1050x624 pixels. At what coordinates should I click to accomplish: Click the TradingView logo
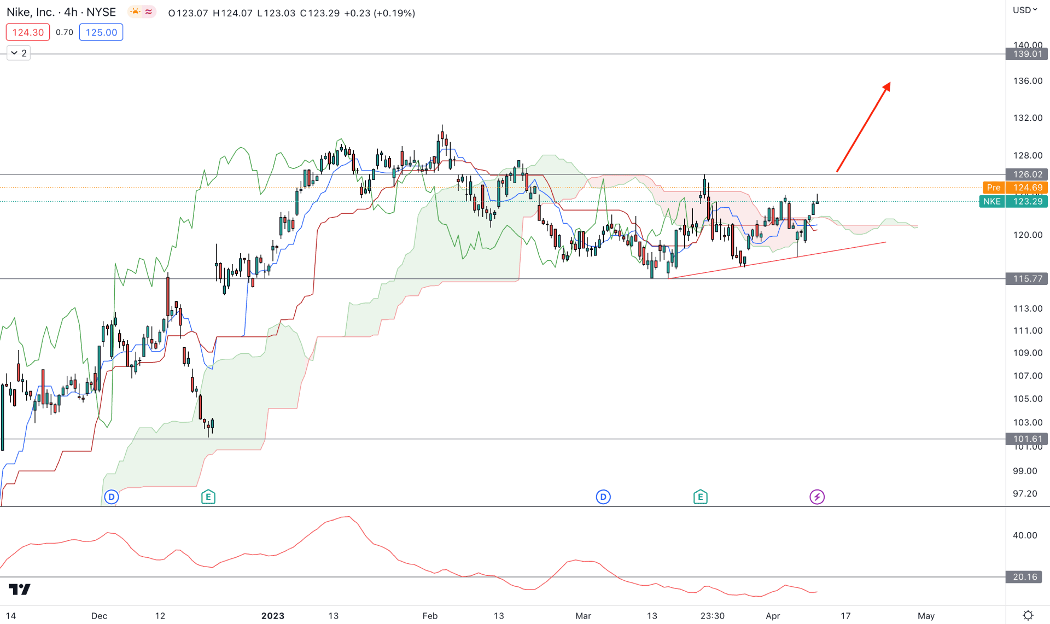point(20,589)
